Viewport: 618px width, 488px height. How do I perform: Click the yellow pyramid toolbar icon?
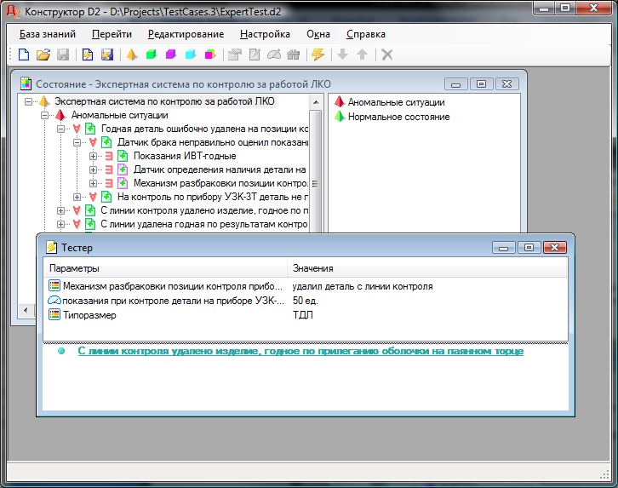[132, 55]
